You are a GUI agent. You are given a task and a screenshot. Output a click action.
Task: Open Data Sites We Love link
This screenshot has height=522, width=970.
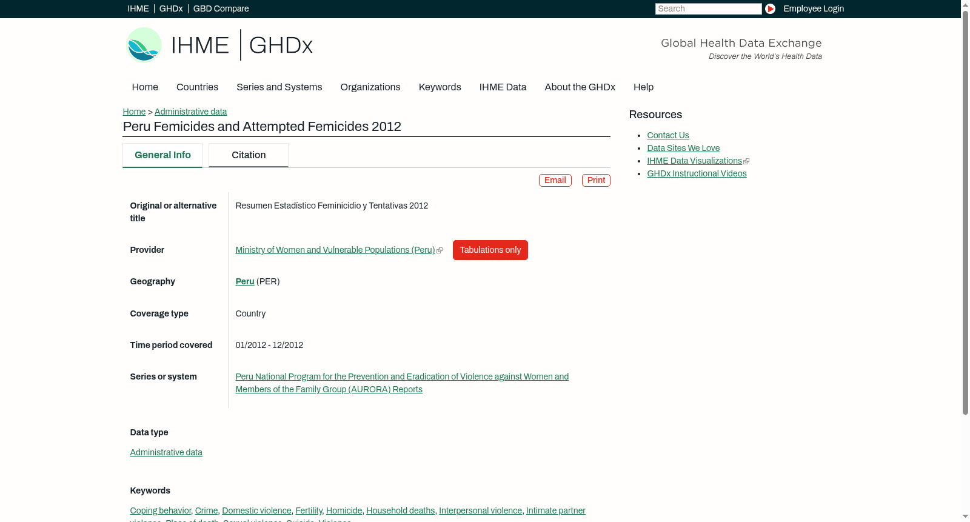(683, 148)
